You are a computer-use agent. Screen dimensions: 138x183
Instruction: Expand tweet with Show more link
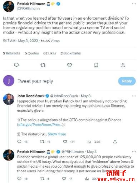coord(57,134)
